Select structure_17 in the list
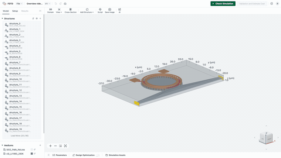281x158 pixels. pyautogui.click(x=22, y=119)
